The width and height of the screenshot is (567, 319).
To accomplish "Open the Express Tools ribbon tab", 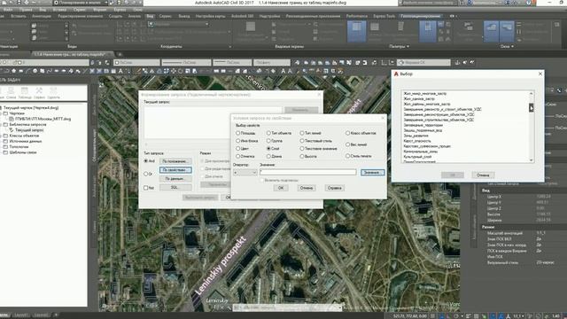I will tap(384, 16).
